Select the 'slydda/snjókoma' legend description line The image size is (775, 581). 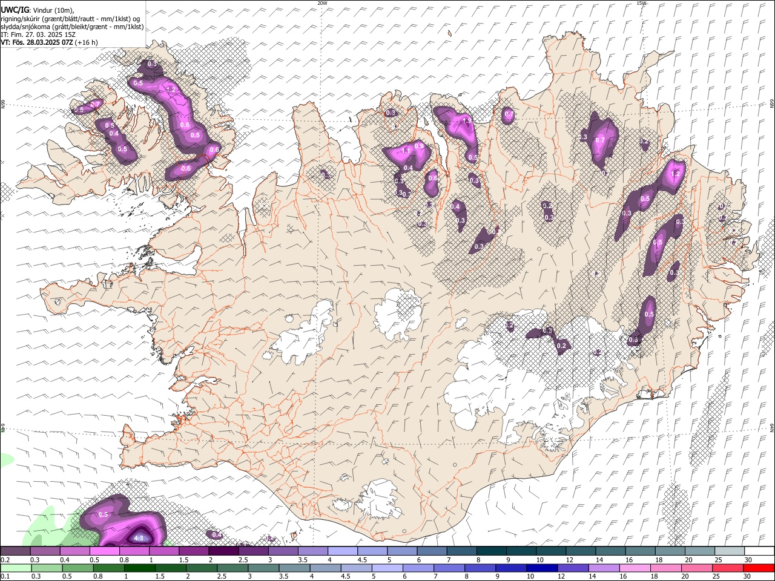(72, 27)
